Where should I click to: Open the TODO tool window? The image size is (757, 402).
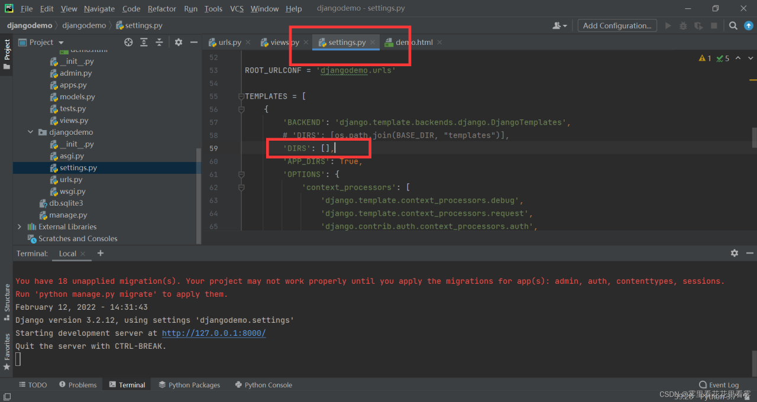click(x=33, y=385)
